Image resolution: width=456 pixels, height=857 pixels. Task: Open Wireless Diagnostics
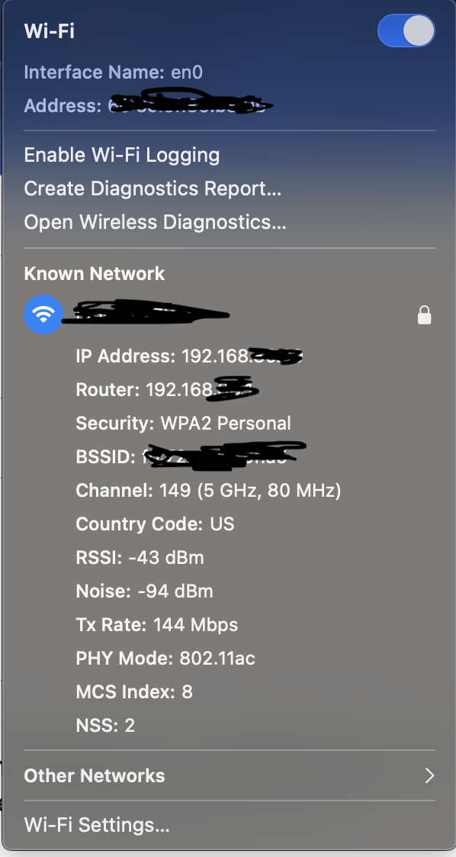155,222
